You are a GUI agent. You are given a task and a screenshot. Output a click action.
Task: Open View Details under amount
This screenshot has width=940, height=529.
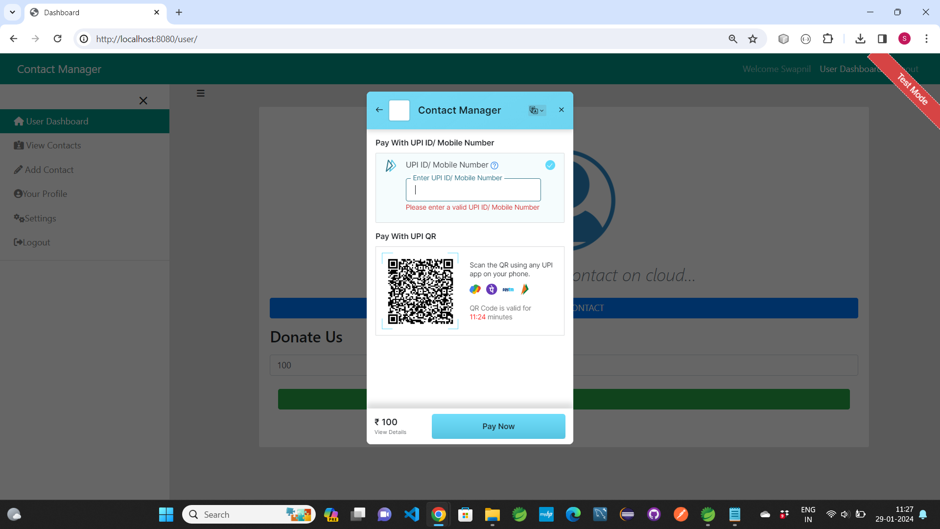tap(390, 432)
